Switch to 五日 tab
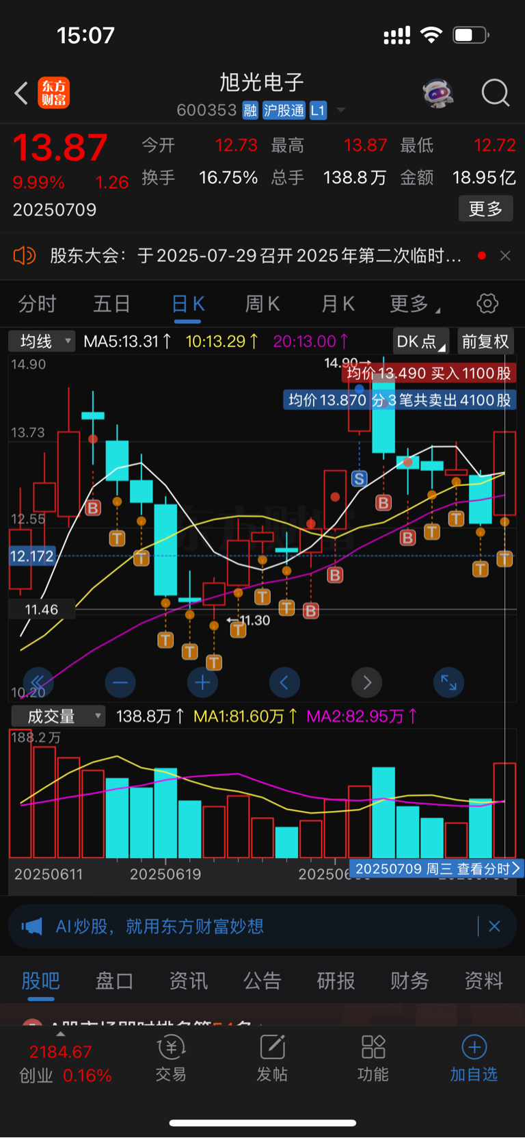Viewport: 525px width, 1138px height. (111, 303)
